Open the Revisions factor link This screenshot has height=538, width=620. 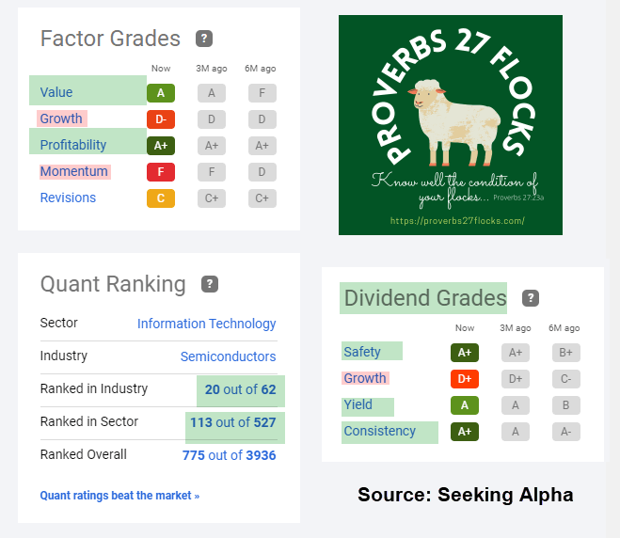(68, 198)
